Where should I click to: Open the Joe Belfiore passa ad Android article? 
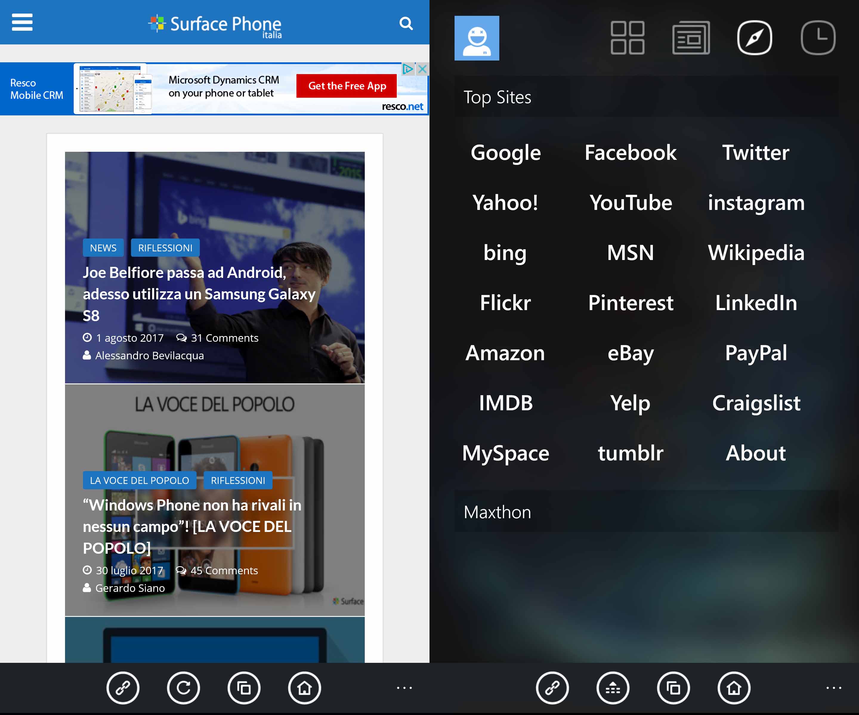(199, 293)
